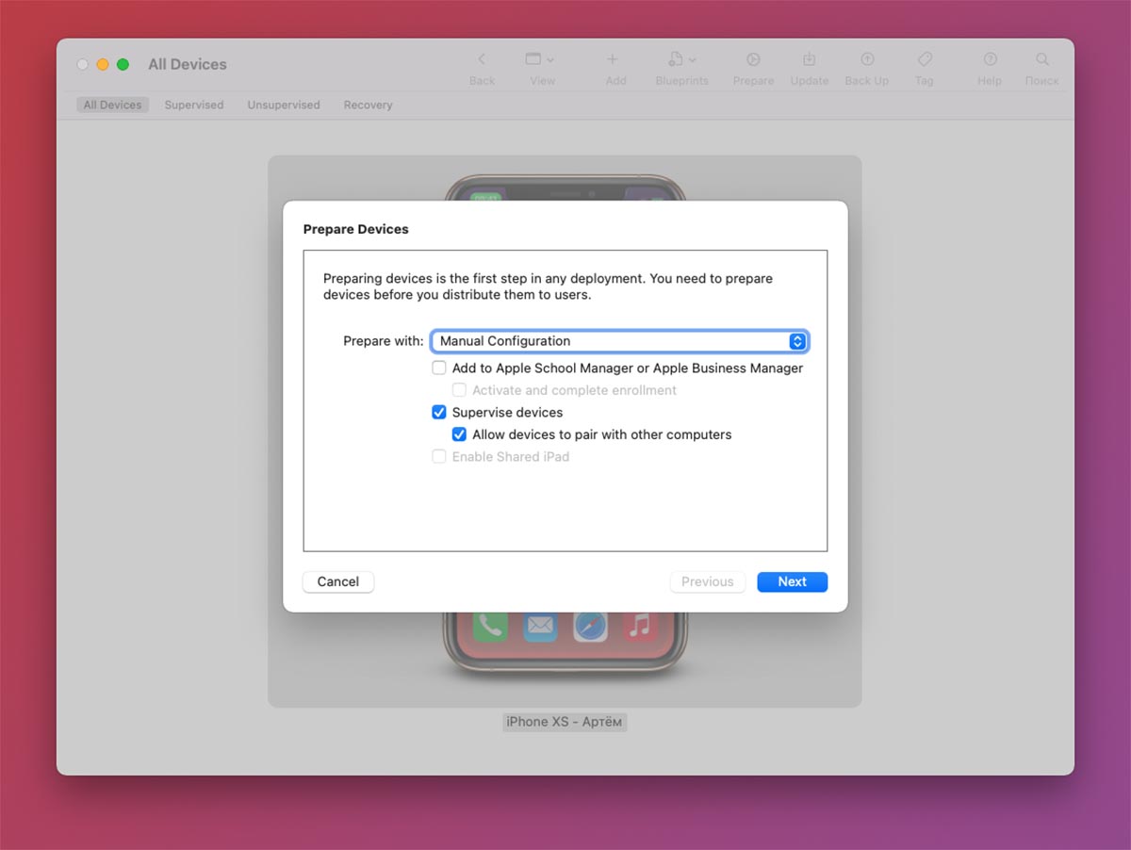The width and height of the screenshot is (1131, 850).
Task: Click the Tag toolbar icon
Action: click(925, 59)
